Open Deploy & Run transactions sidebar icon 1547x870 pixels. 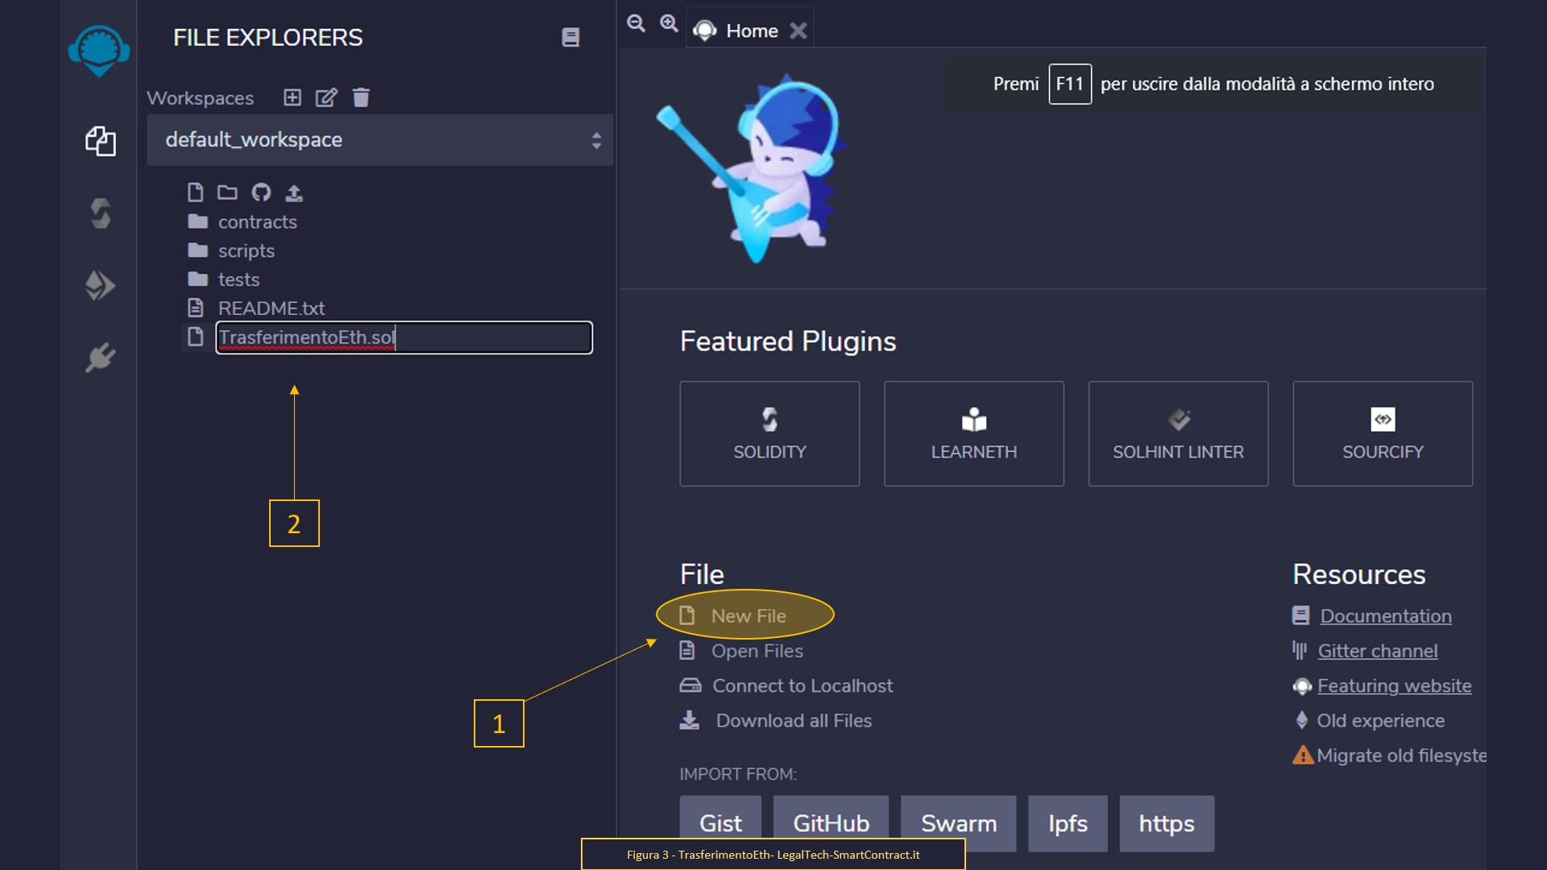pos(101,285)
